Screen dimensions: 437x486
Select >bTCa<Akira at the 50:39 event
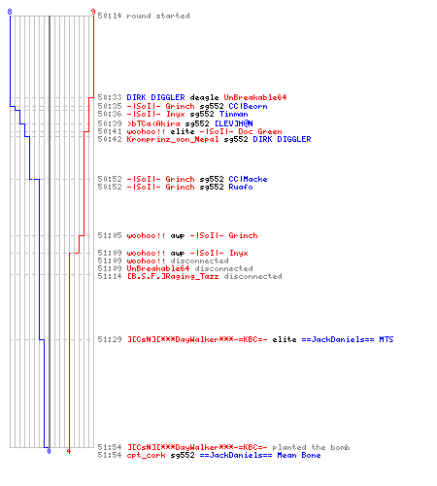click(x=153, y=123)
